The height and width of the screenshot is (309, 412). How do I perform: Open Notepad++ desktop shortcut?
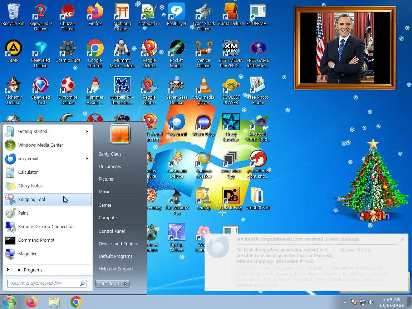[149, 14]
